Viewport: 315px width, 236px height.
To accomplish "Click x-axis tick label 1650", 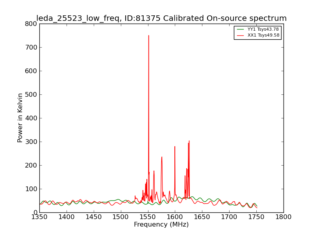I will (202, 217).
